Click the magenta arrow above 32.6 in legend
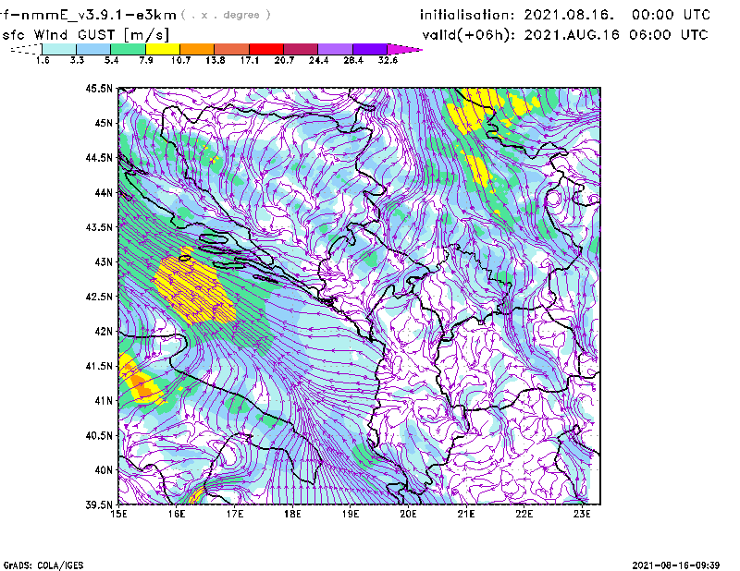This screenshot has width=740, height=571. click(x=404, y=49)
